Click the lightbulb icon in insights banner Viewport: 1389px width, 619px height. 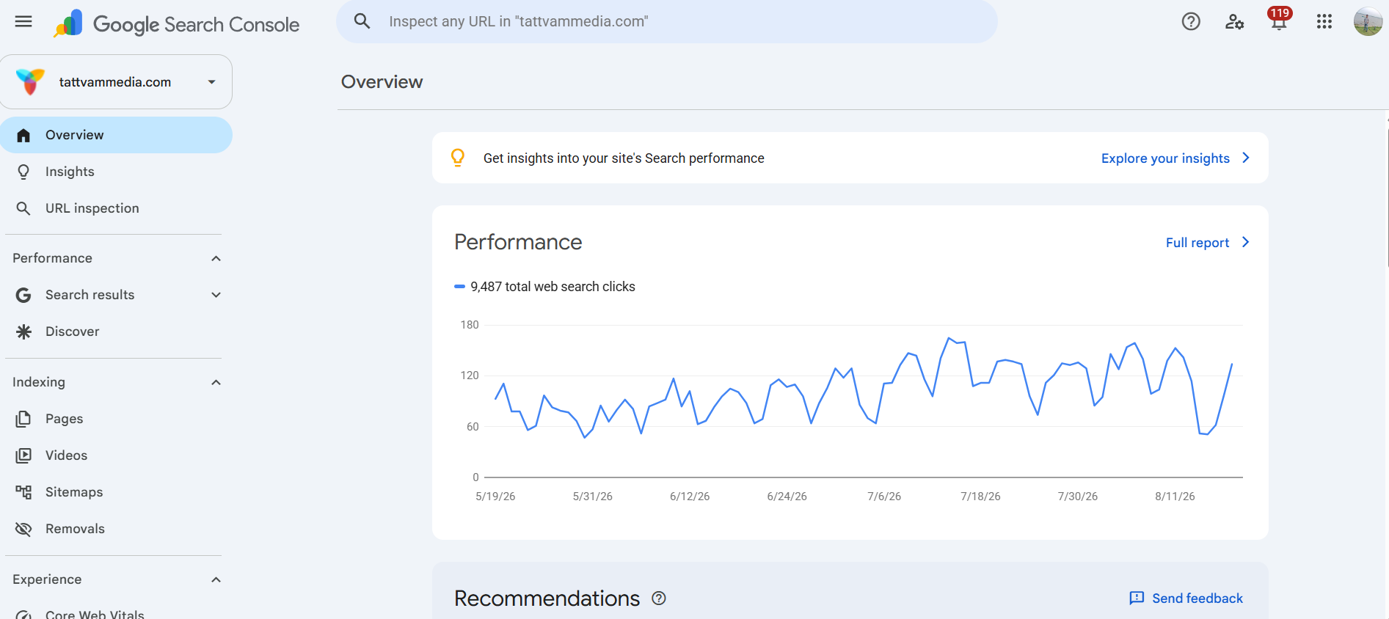click(x=458, y=158)
